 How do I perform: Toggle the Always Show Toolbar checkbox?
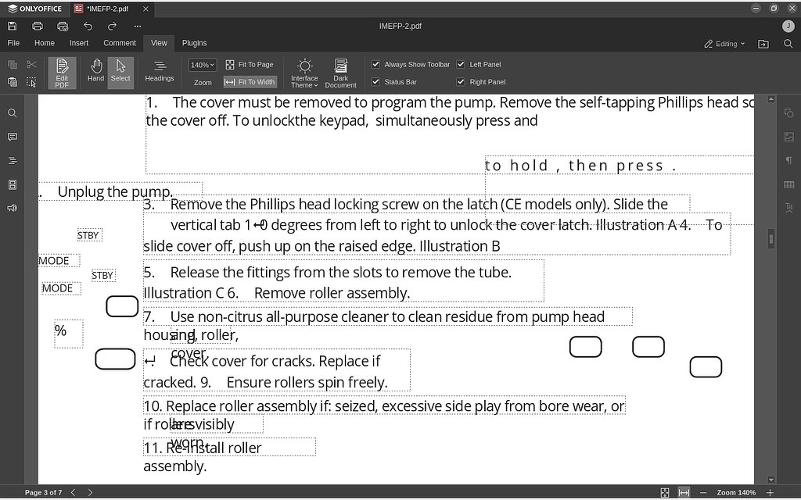click(x=375, y=64)
